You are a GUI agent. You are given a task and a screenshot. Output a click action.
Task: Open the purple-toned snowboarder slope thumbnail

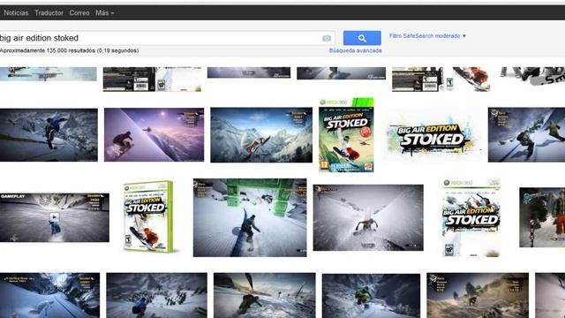(x=154, y=134)
